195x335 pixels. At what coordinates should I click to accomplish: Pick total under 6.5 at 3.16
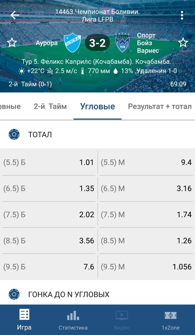(x=146, y=188)
